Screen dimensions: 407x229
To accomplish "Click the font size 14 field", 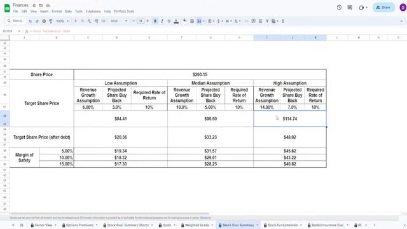I will coord(141,21).
